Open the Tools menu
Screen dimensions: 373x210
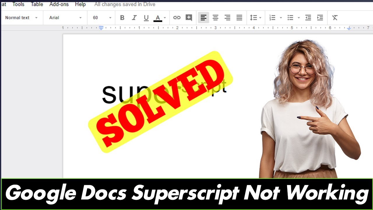(18, 4)
